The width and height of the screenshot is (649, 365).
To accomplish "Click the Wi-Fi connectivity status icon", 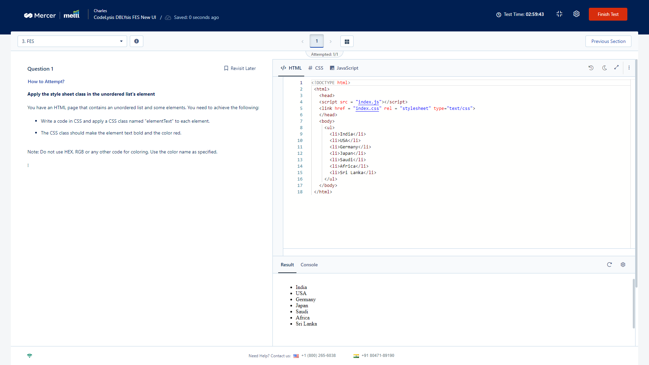I will (x=30, y=356).
